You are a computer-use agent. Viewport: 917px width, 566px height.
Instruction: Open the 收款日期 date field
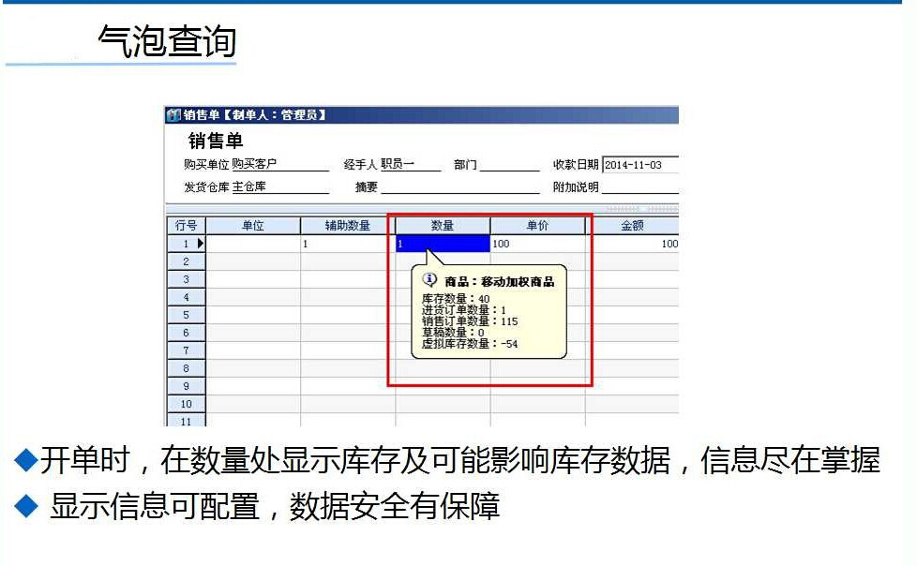click(639, 165)
